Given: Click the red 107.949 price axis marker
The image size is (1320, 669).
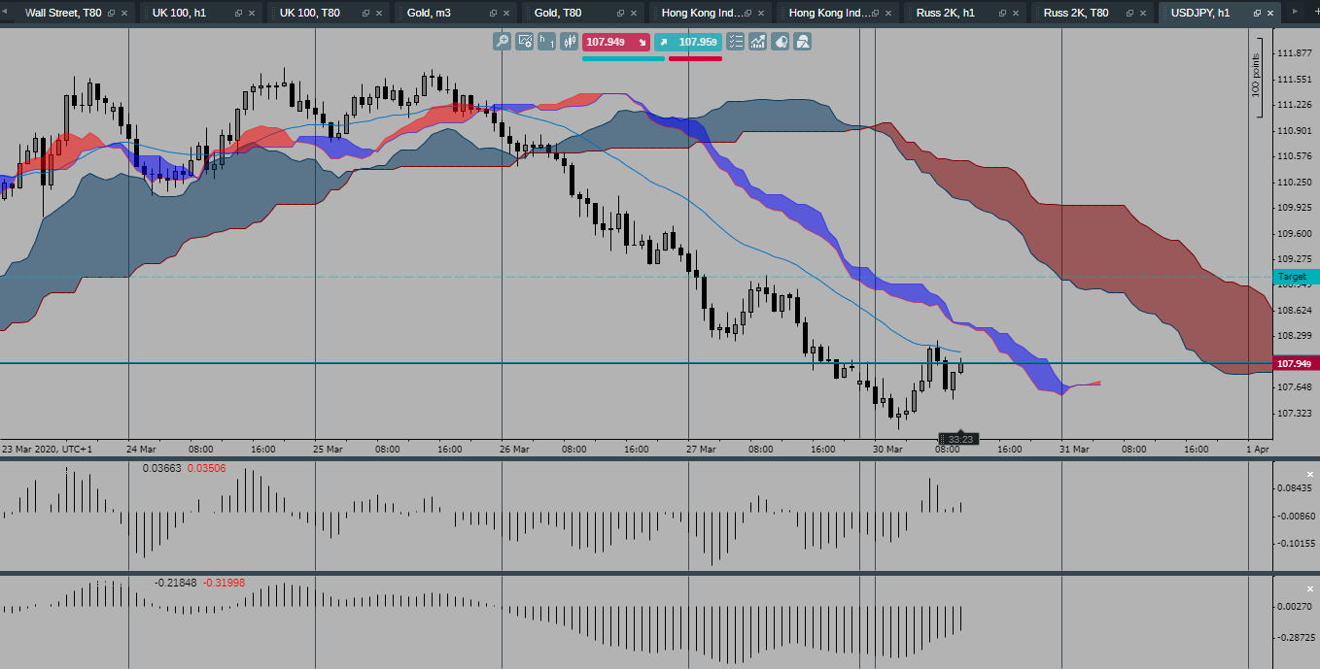Looking at the screenshot, I should point(1296,364).
